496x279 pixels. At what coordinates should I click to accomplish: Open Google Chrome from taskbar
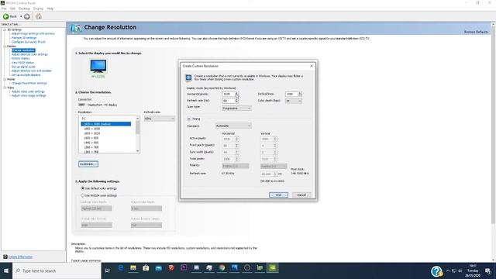222,268
